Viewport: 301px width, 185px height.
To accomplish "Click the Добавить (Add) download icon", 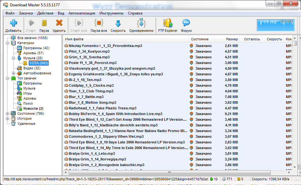I will point(13,23).
